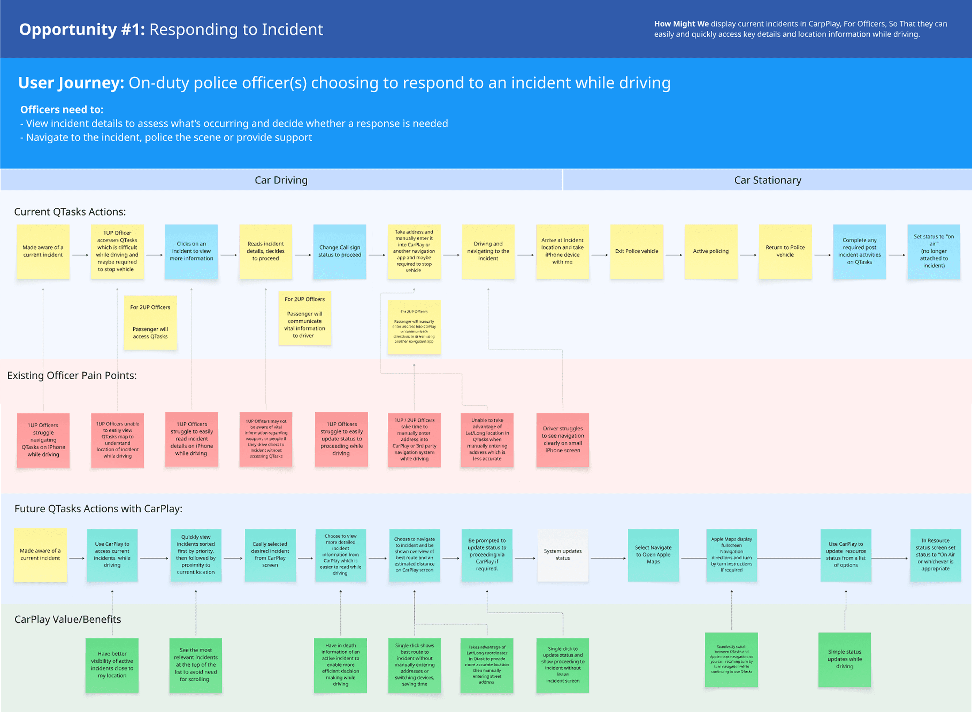Click the 'Active policing' sticky note
The height and width of the screenshot is (712, 972).
(711, 251)
